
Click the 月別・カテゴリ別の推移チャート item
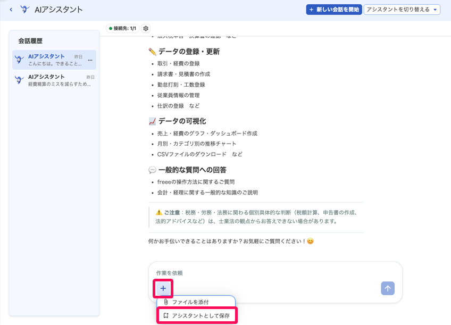click(197, 144)
